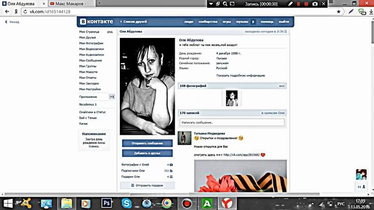The height and width of the screenshot is (210, 374).
Task: Open 'Бой с Тенью' app link
Action: 88,118
